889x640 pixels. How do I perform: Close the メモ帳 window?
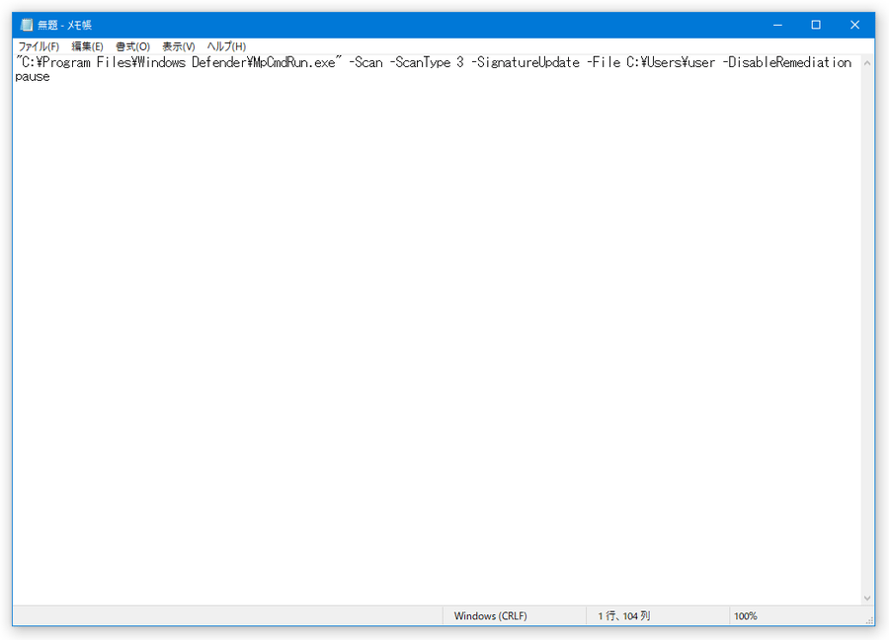click(854, 25)
